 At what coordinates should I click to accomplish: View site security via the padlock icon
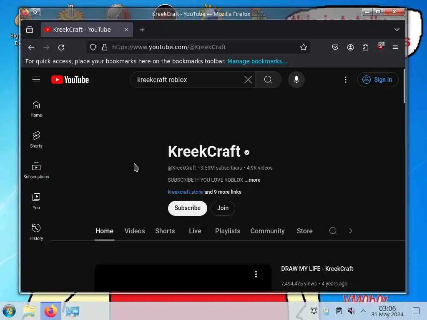click(x=105, y=47)
